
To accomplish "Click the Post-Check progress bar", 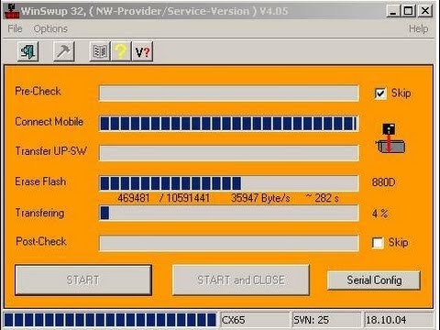I will click(x=229, y=243).
